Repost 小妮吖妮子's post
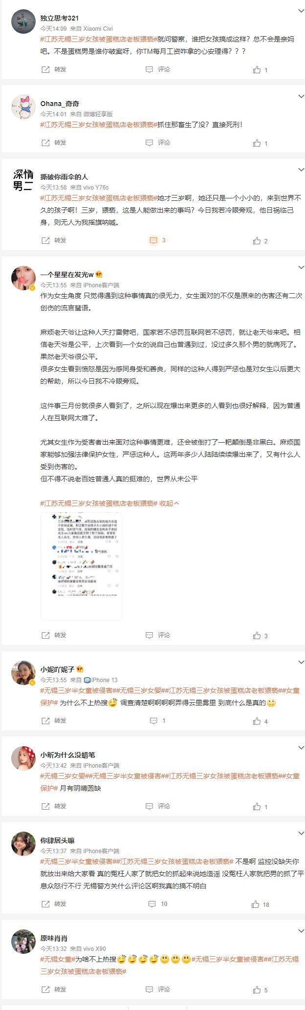 (x=54, y=721)
